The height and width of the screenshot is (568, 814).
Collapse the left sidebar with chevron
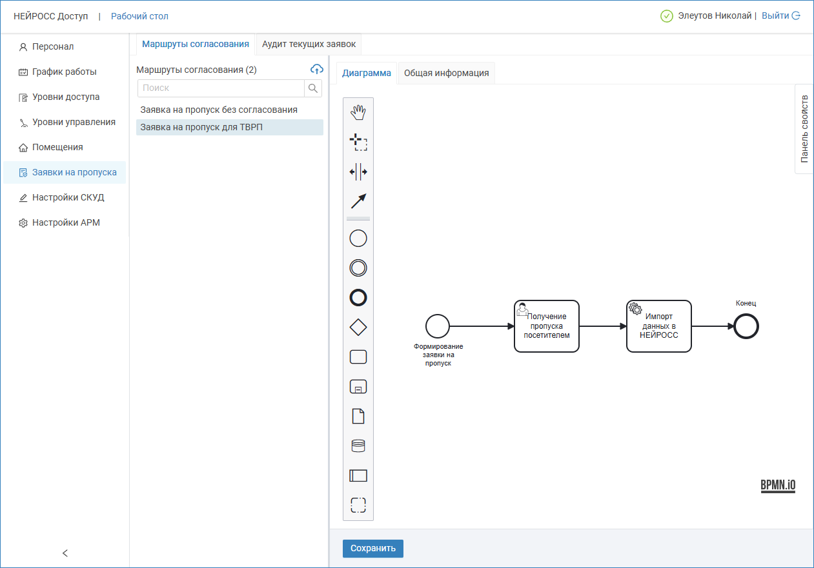(x=65, y=553)
